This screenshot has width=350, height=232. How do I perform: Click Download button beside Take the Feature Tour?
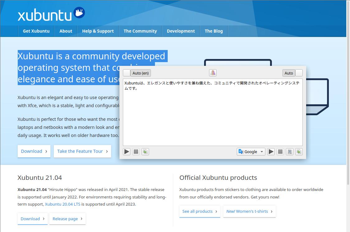(x=34, y=151)
